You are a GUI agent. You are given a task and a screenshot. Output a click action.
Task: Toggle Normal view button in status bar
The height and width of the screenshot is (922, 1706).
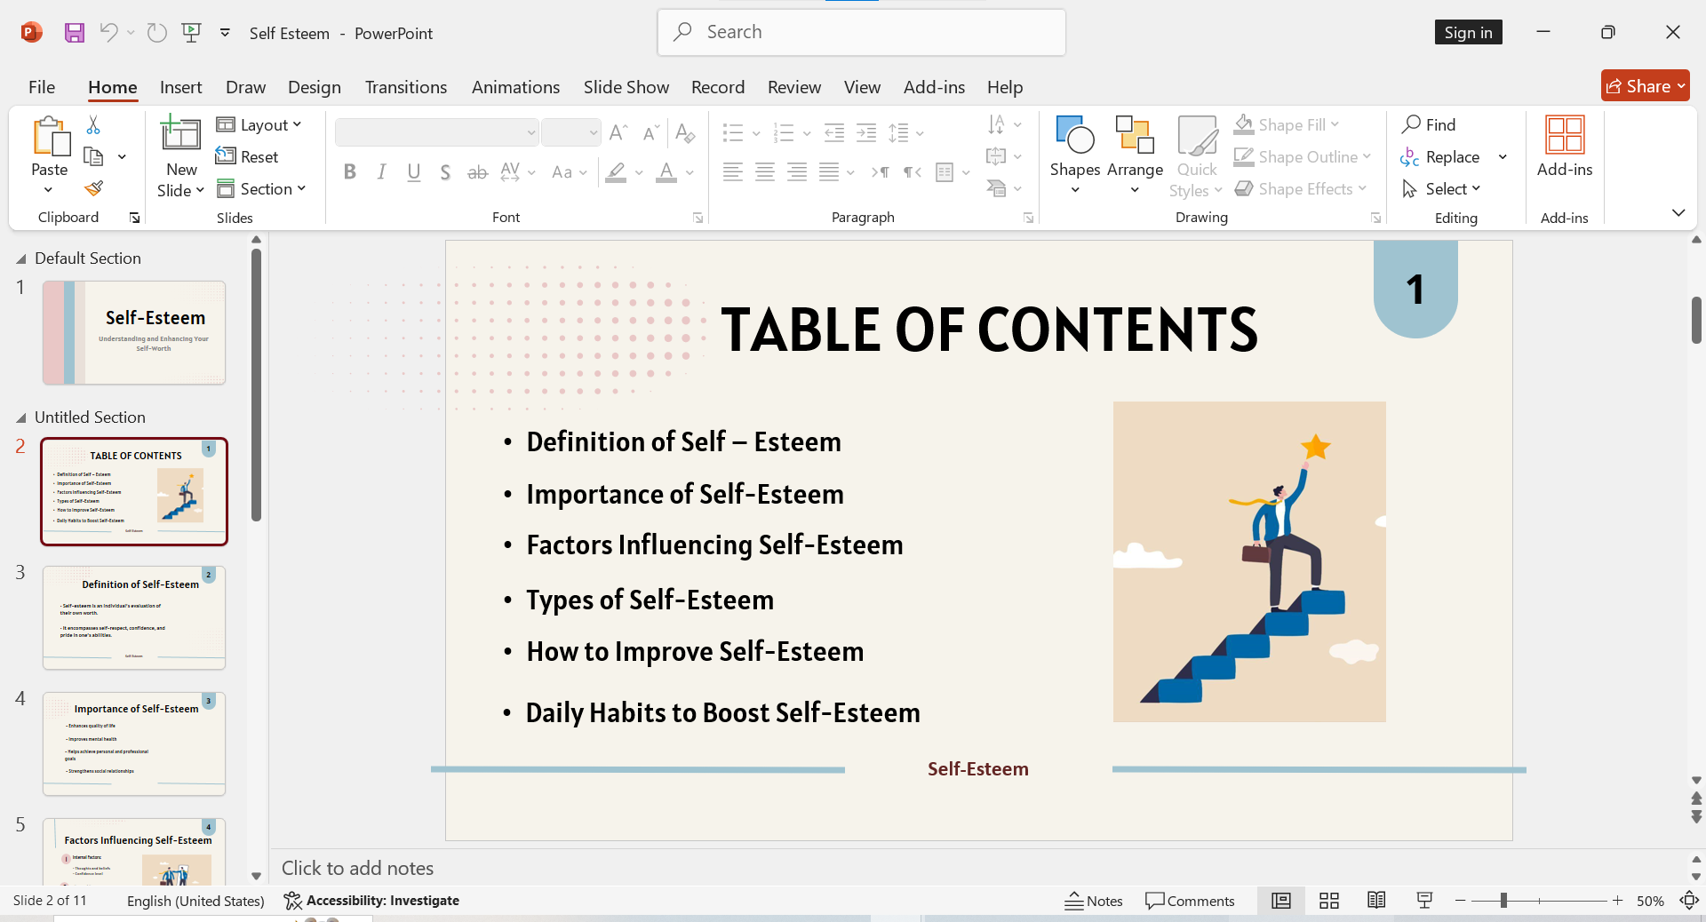coord(1281,901)
